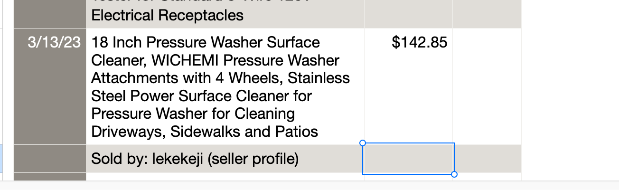This screenshot has width=619, height=190.
Task: Select the $142.85 price cell
Action: coord(408,86)
